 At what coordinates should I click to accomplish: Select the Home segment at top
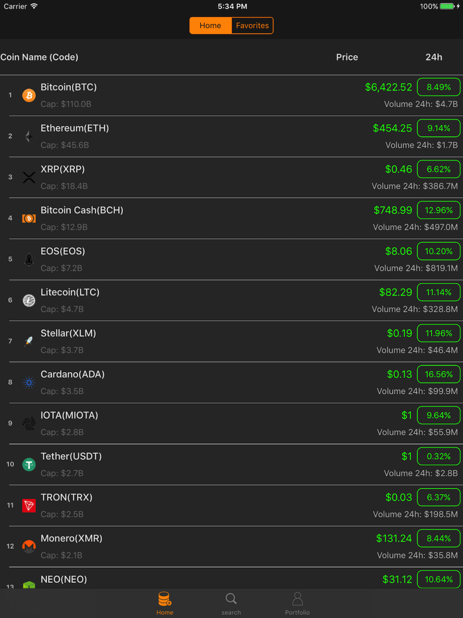pyautogui.click(x=210, y=25)
